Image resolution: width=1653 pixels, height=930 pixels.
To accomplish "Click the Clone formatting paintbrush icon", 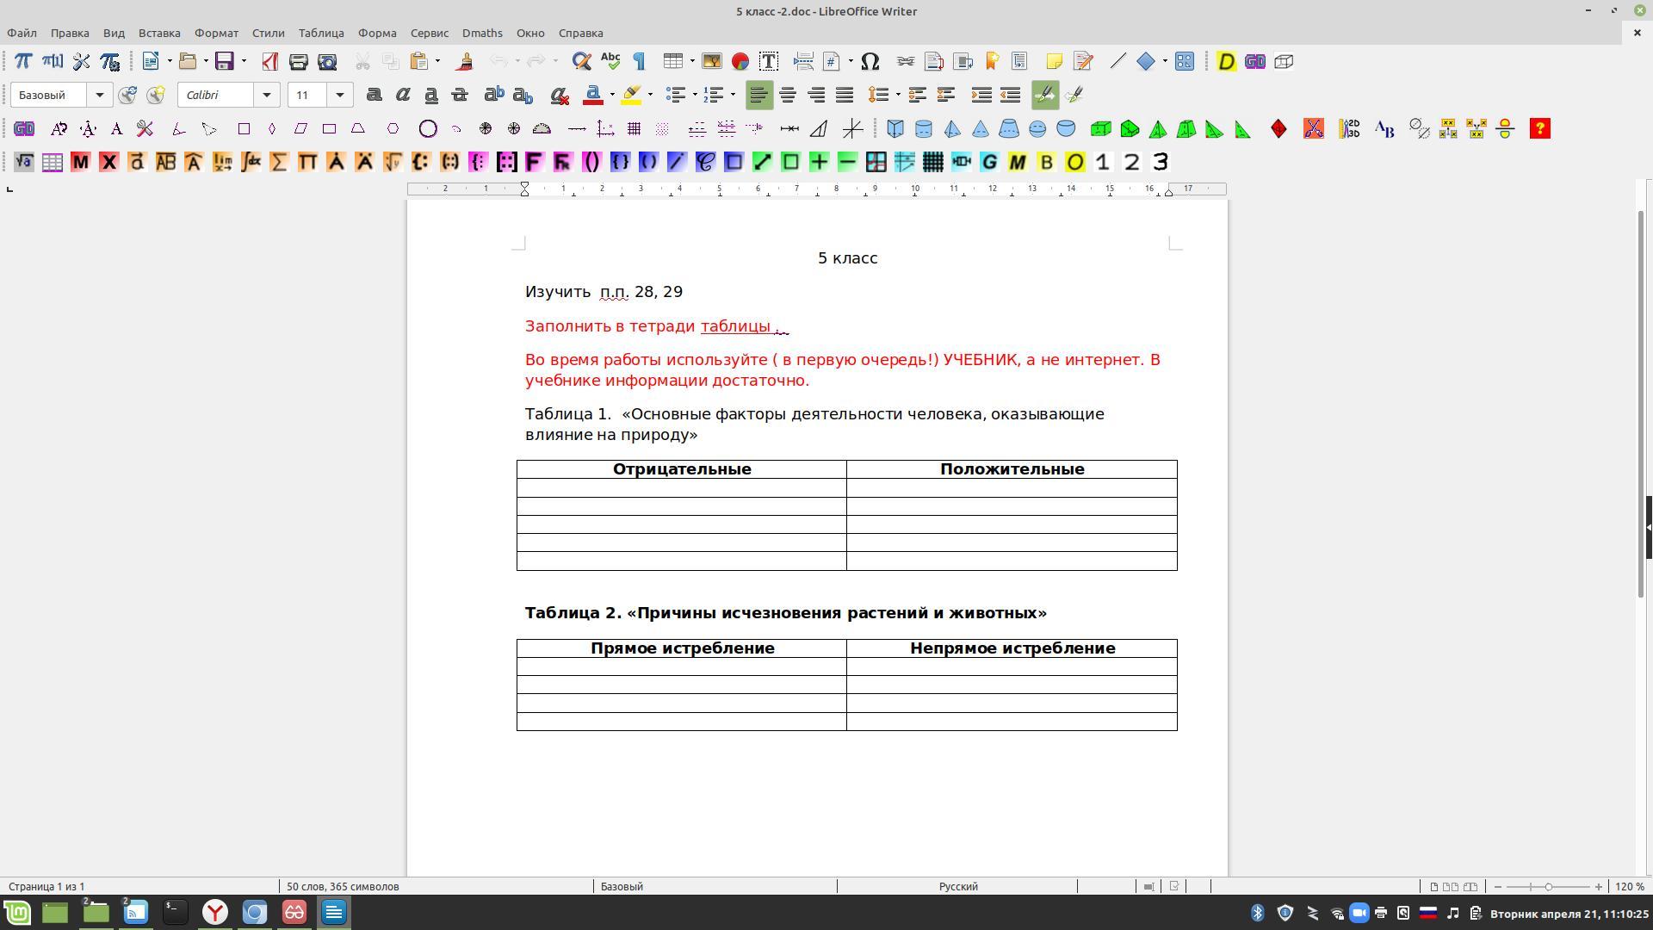I will (465, 61).
